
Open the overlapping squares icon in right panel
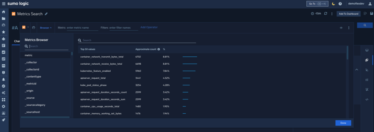367,60
